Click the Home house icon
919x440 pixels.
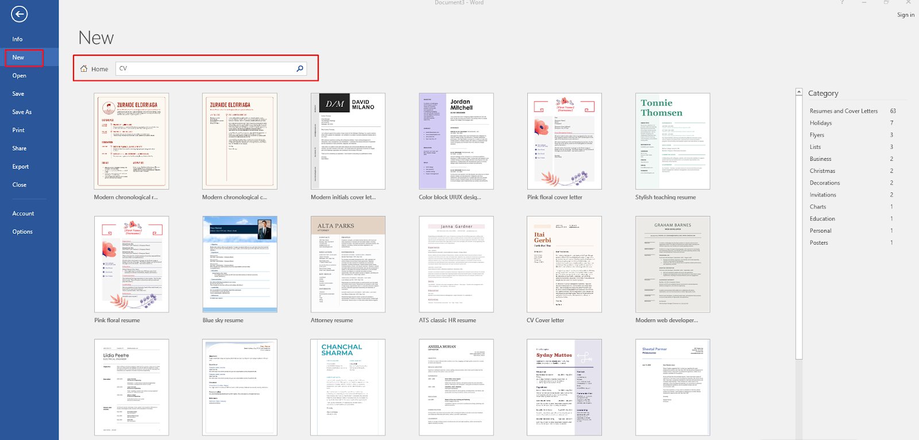click(84, 69)
